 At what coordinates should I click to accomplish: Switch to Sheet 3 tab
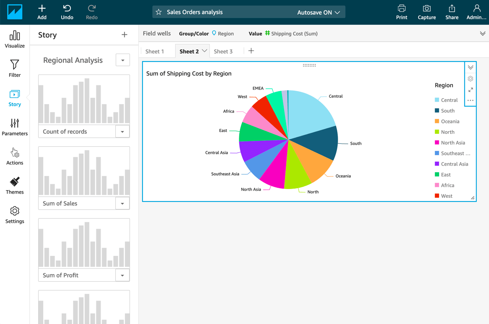[x=223, y=51]
